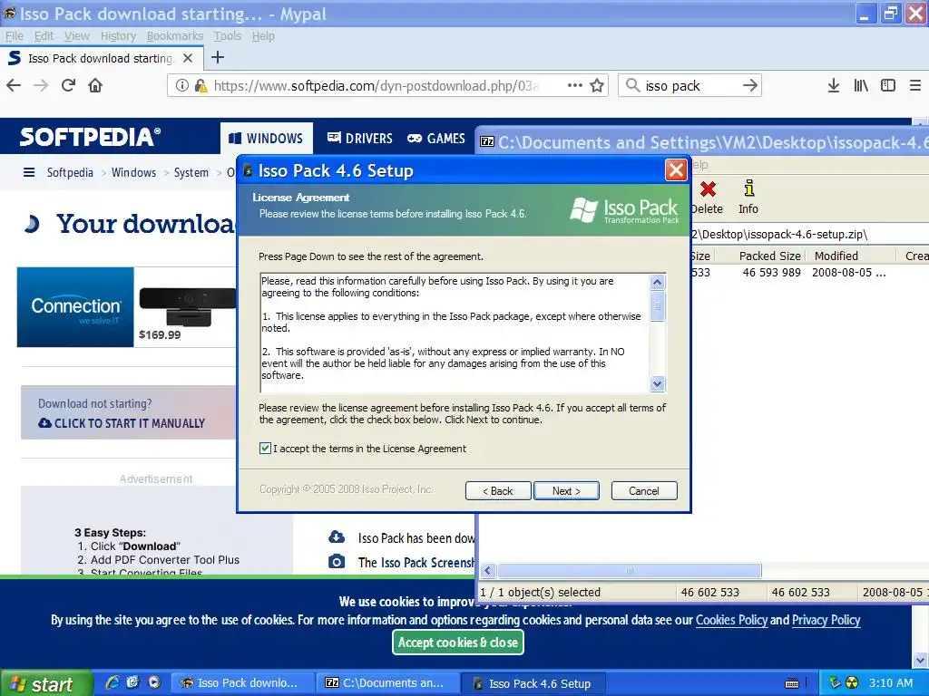The height and width of the screenshot is (696, 929).
Task: Open the browser library icon
Action: pos(861,86)
